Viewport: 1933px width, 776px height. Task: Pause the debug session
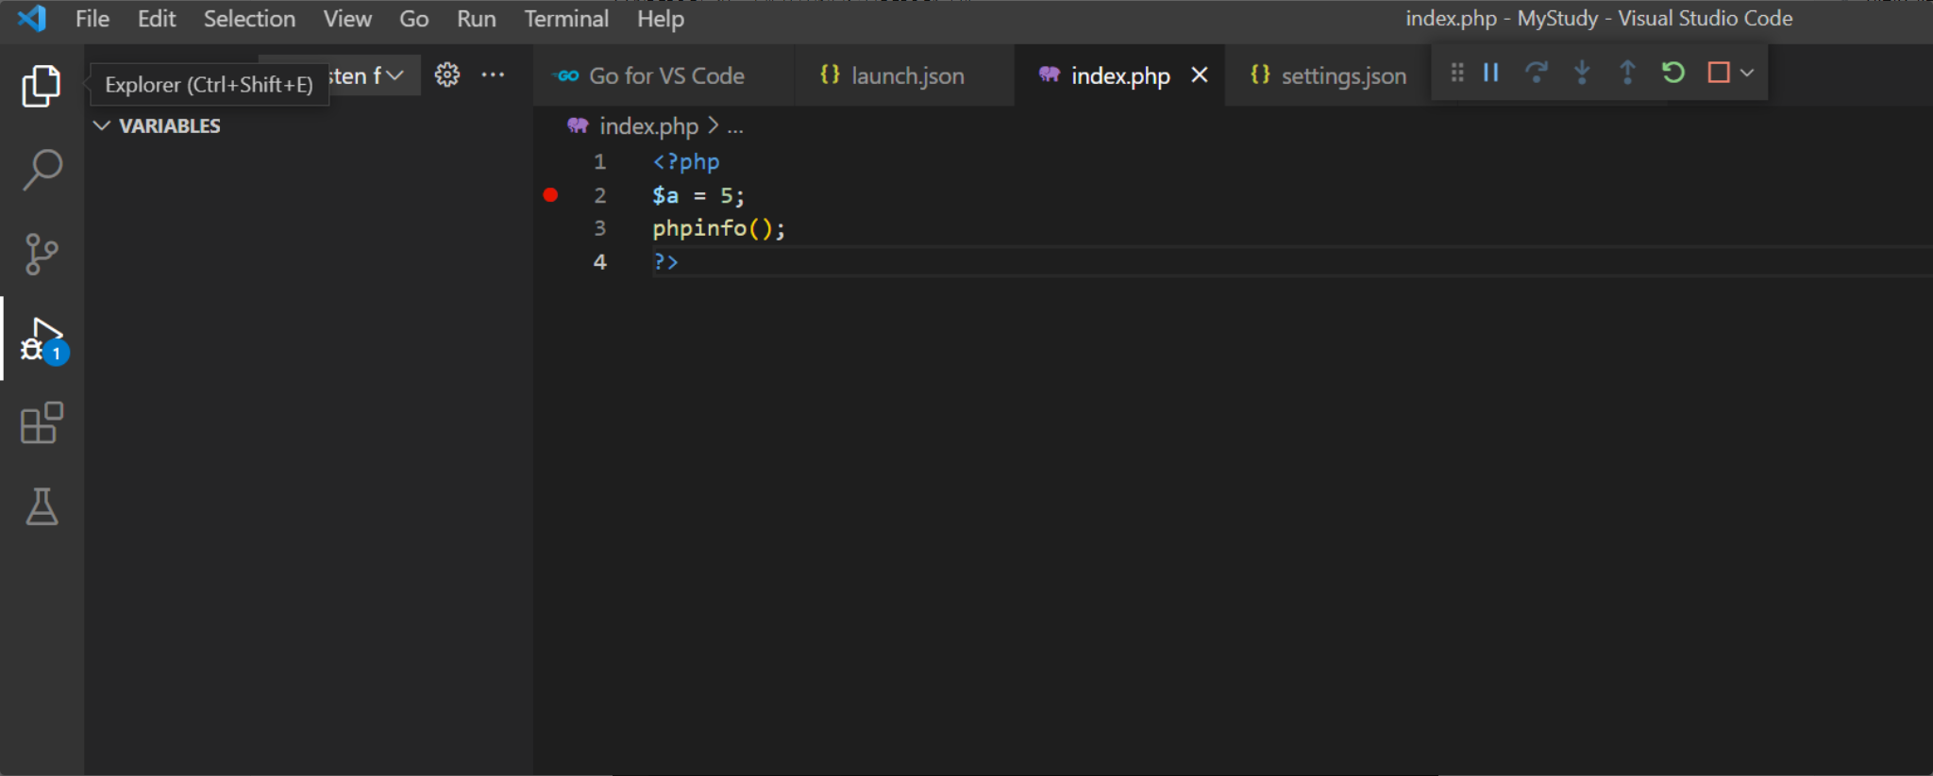click(x=1491, y=73)
